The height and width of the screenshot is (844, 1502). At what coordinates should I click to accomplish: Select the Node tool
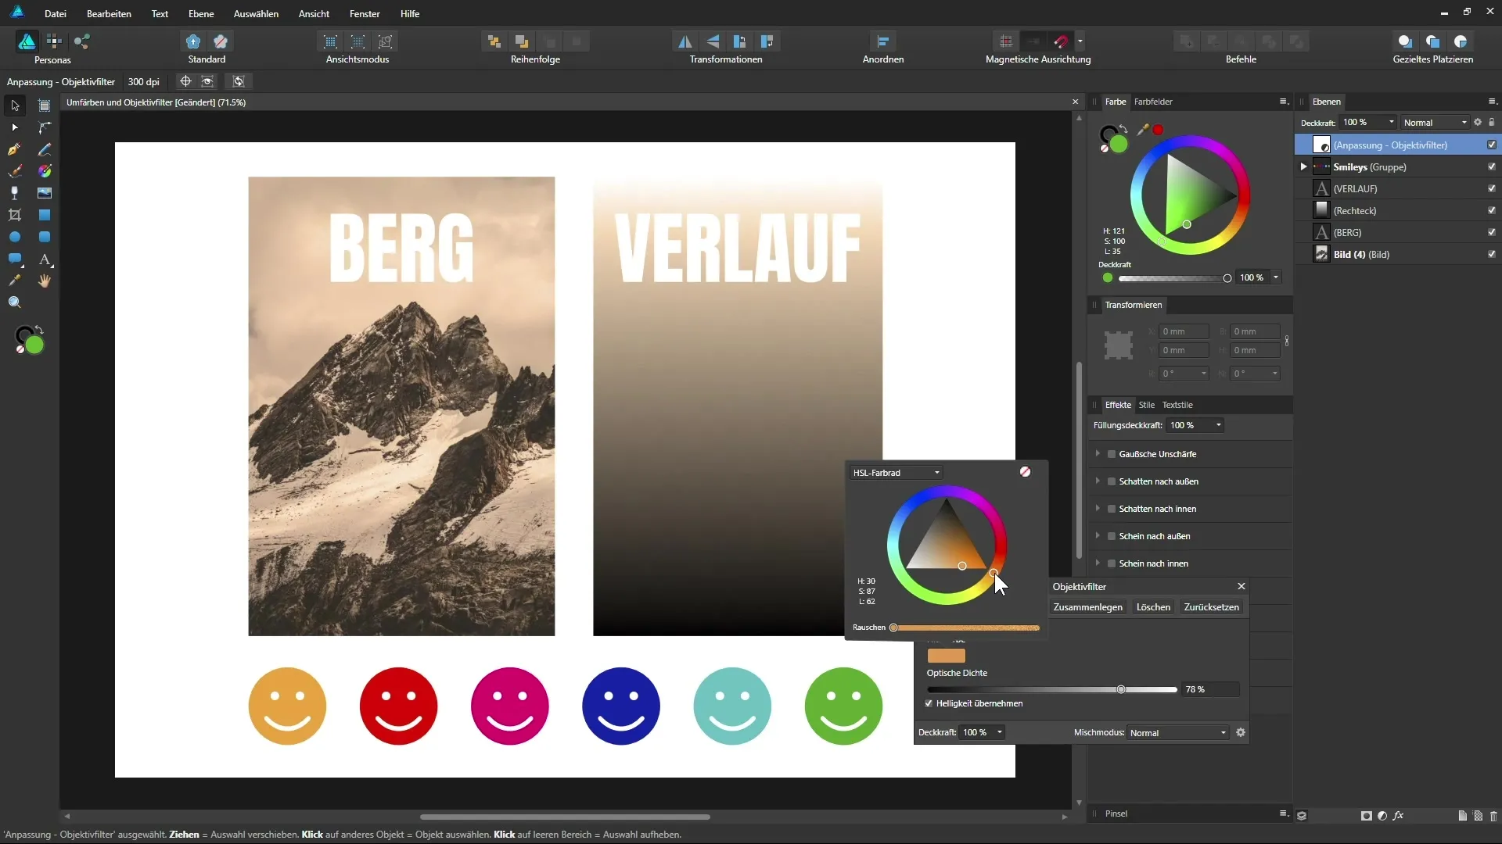pyautogui.click(x=15, y=127)
